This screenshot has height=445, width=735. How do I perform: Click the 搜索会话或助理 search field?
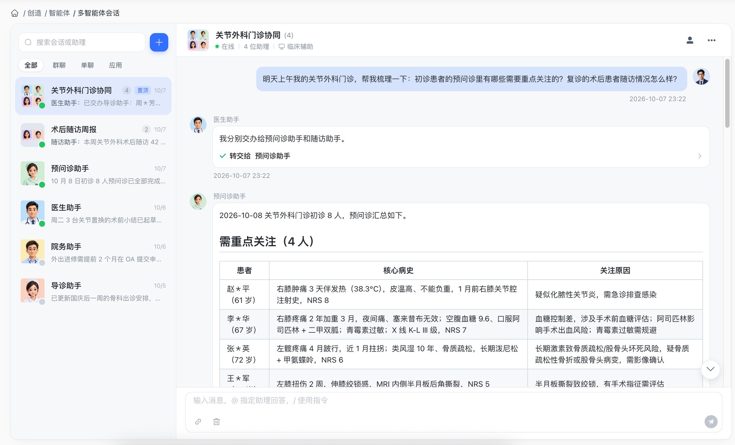click(x=82, y=42)
